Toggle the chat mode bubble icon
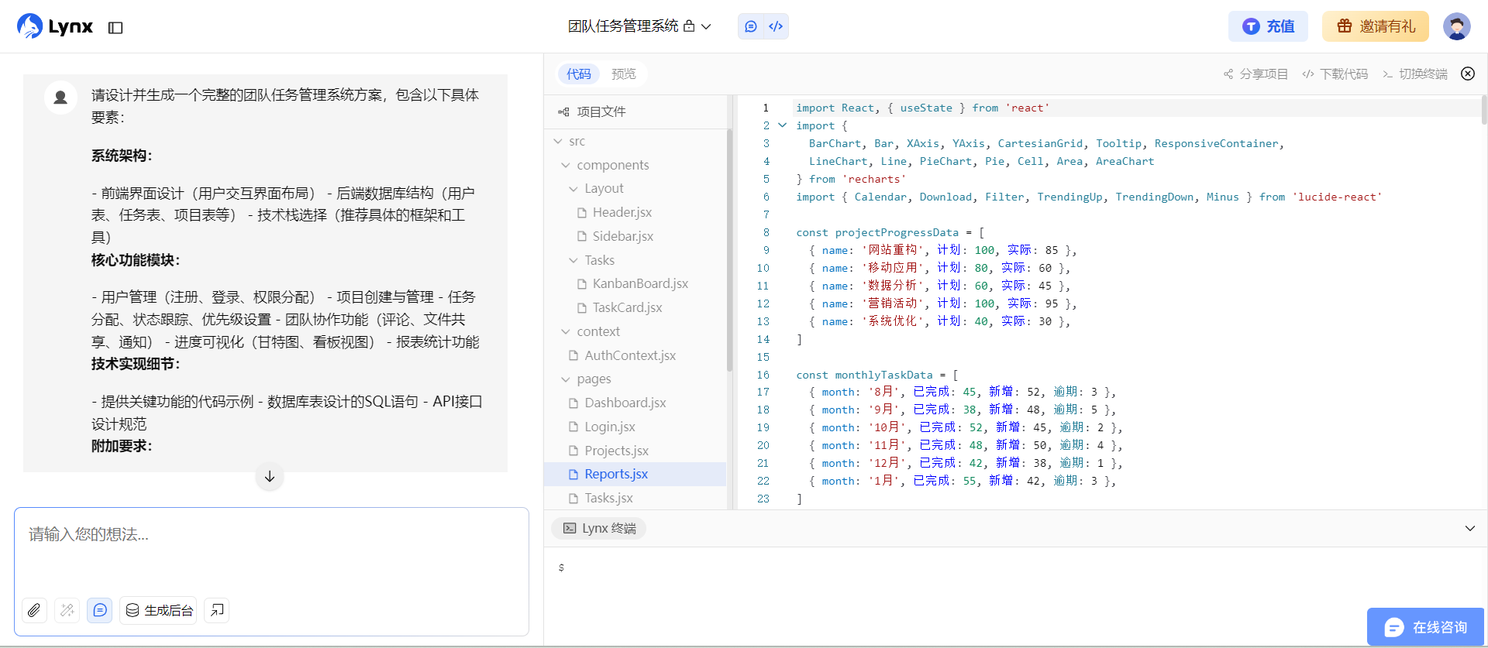 tap(100, 610)
